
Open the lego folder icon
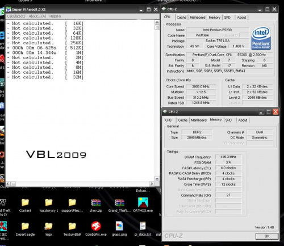coord(49,226)
